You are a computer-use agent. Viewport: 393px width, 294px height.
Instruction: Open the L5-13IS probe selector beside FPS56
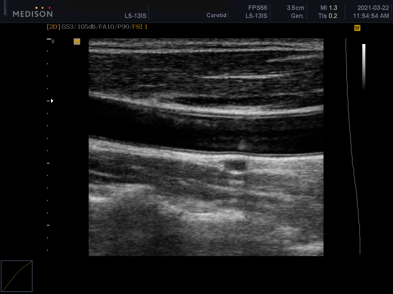[256, 16]
